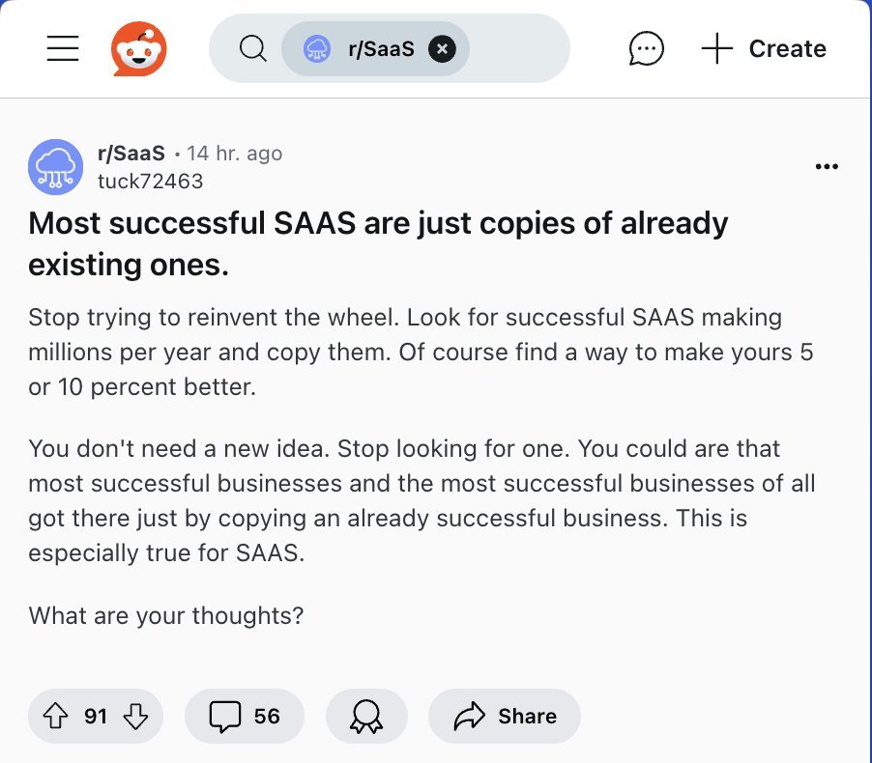Go to Reddit home via logo
Viewport: 872px width, 763px height.
pos(139,49)
